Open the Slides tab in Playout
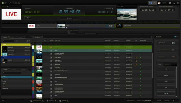Screen dimensions: 181x103 [x=160, y=65]
